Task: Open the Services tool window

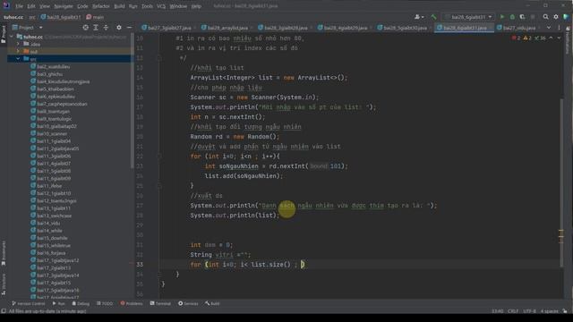Action: click(188, 303)
